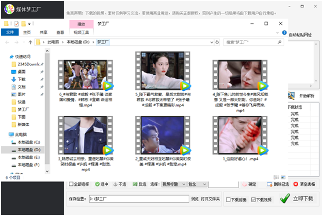Open 文档 in the navigation pane
323x216 pixels.
tap(19, 87)
